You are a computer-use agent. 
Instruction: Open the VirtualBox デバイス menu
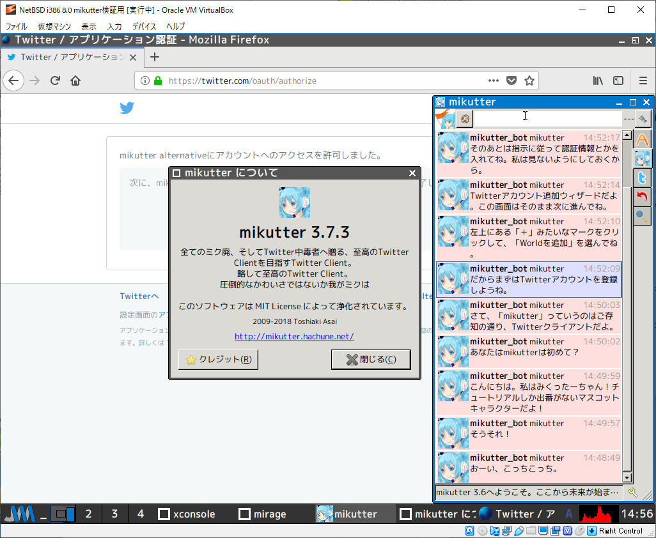[x=144, y=26]
